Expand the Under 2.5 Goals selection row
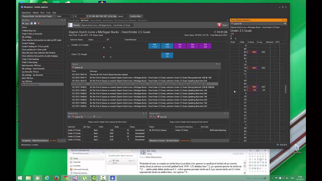This screenshot has height=181, width=322. 68,46
